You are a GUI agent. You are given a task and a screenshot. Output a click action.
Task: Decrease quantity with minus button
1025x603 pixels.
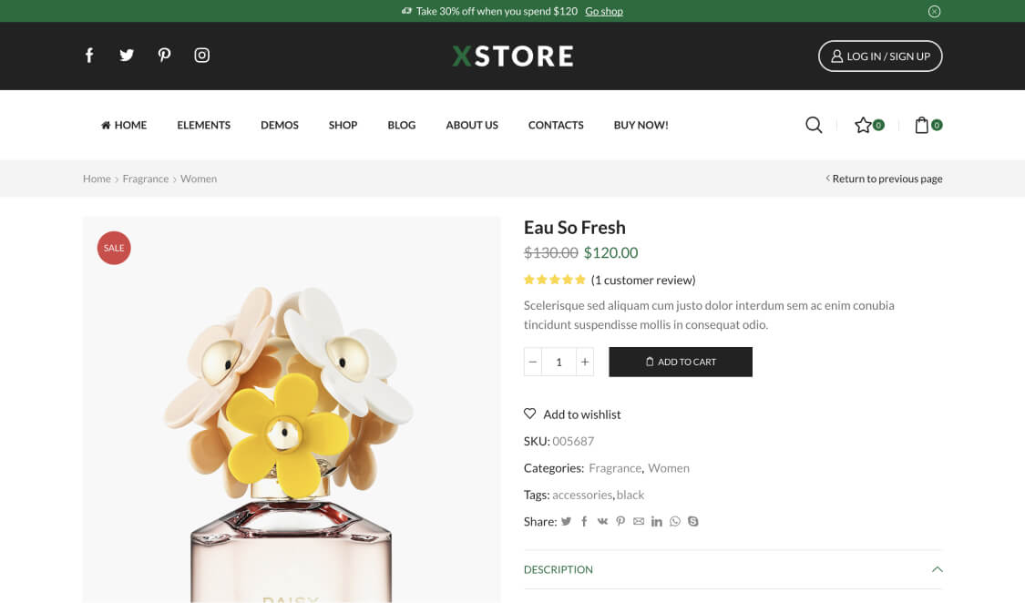click(533, 362)
